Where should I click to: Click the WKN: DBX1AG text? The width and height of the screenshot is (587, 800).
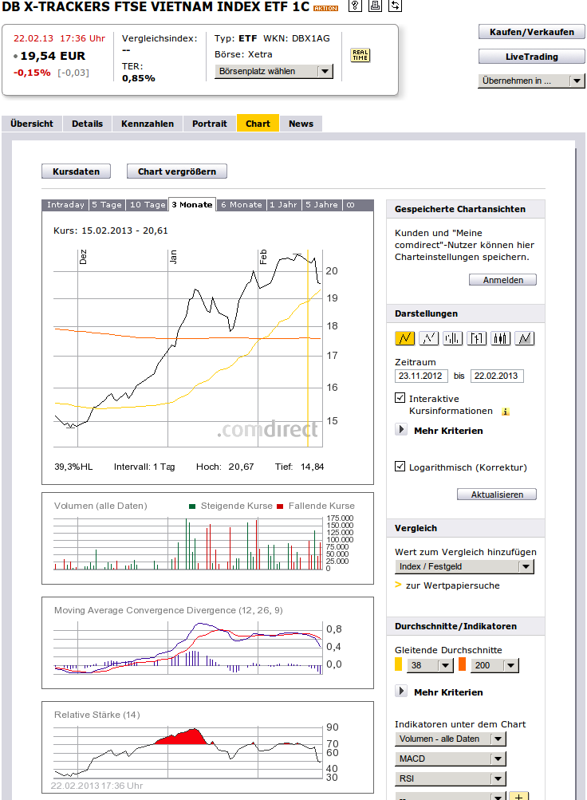[297, 38]
